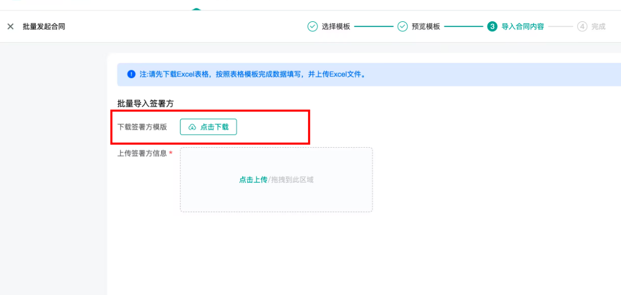Click 点击上传 link in upload area
Screen dimensions: 621x295
click(253, 179)
